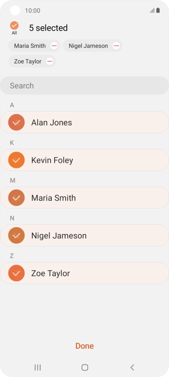Uncheck Maria Smith contact checkmark in list
Viewport: 169px width, 377px height.
click(x=16, y=198)
